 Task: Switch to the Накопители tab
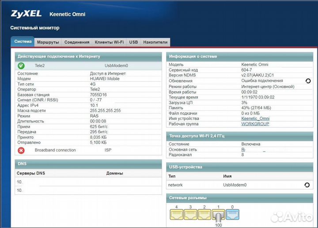click(x=155, y=42)
